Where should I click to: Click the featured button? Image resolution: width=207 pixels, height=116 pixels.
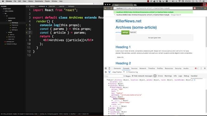pyautogui.click(x=133, y=32)
